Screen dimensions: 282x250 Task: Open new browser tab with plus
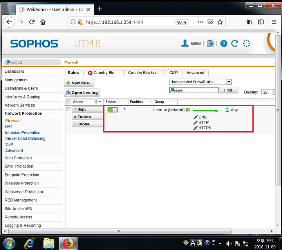tap(99, 9)
